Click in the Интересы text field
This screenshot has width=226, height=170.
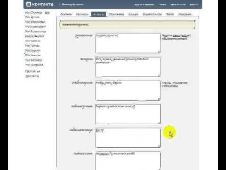[x=128, y=67]
